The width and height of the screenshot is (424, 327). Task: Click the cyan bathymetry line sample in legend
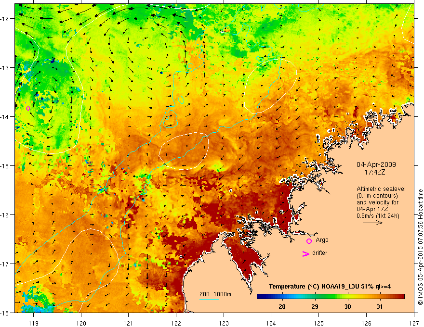point(209,299)
